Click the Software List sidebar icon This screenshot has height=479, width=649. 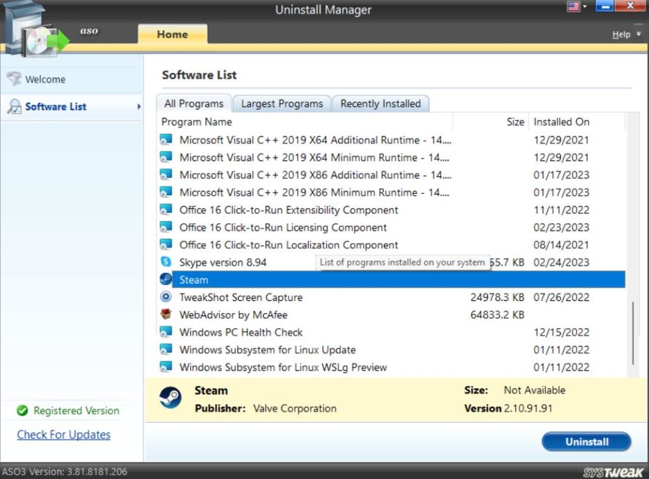pos(13,106)
